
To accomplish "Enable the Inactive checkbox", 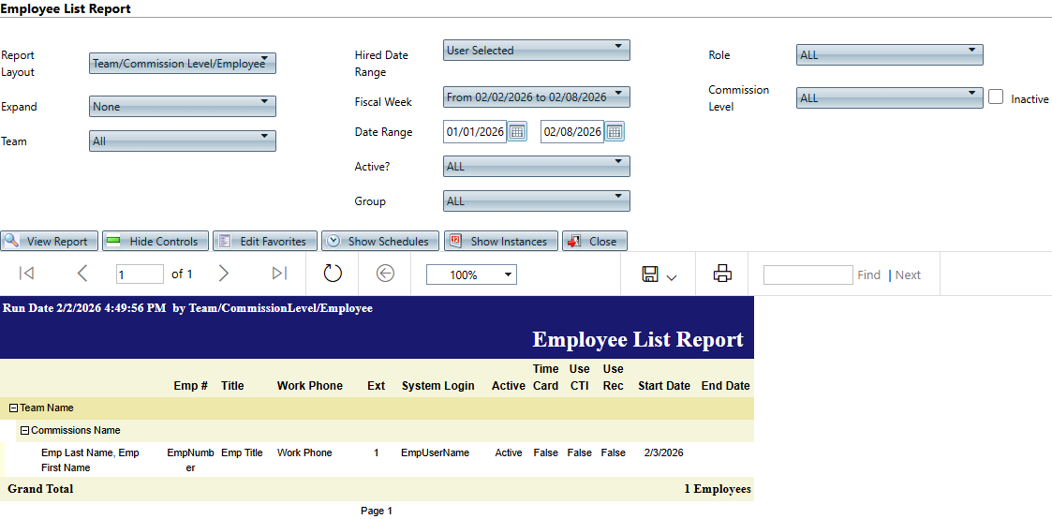I will pos(996,97).
